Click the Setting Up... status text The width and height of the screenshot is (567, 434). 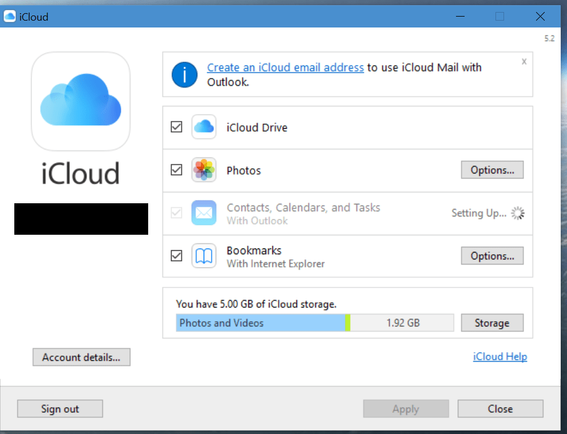click(x=479, y=213)
